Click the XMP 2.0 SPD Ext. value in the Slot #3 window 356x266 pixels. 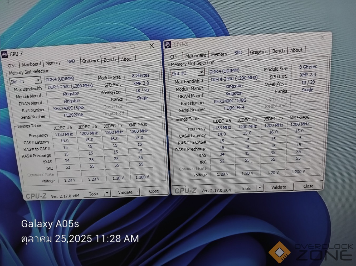(308, 75)
